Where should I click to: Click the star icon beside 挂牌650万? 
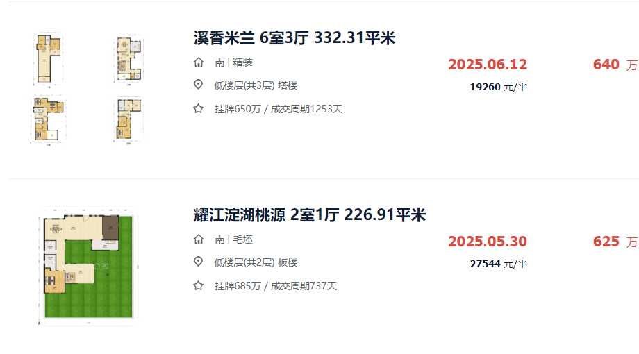point(199,109)
